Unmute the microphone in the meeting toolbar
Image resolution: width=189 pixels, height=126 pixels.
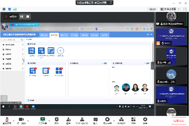coord(7,121)
